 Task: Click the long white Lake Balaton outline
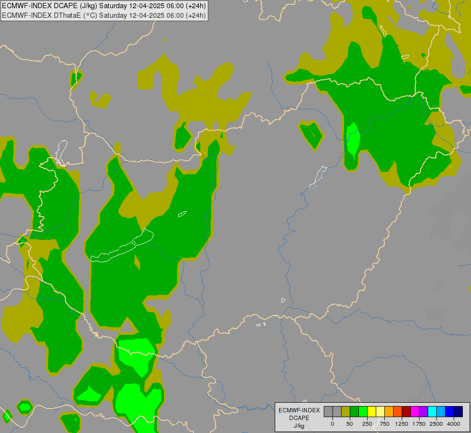pos(122,246)
